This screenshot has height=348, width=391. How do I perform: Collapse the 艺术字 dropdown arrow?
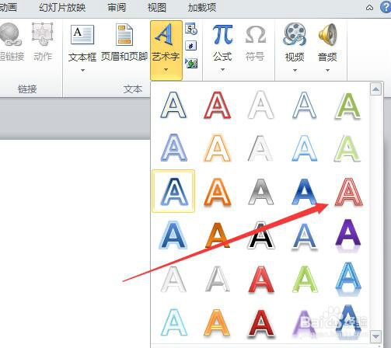tap(166, 70)
